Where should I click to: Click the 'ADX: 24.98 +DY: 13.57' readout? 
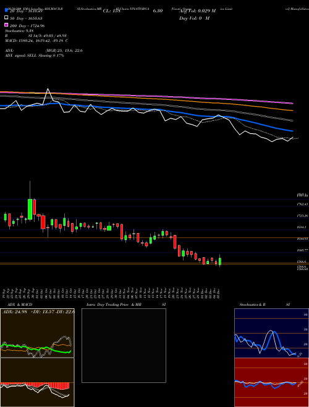point(38,312)
